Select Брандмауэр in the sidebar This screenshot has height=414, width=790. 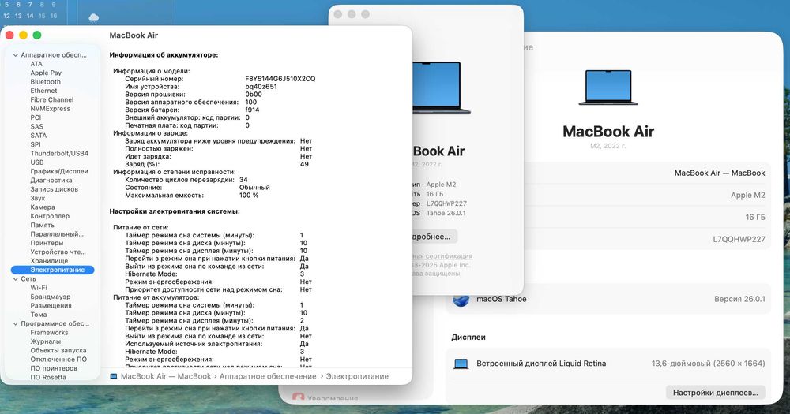[51, 297]
